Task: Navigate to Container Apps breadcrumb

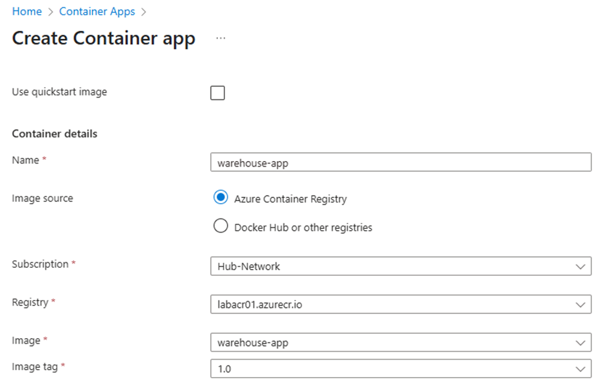Action: coord(97,12)
